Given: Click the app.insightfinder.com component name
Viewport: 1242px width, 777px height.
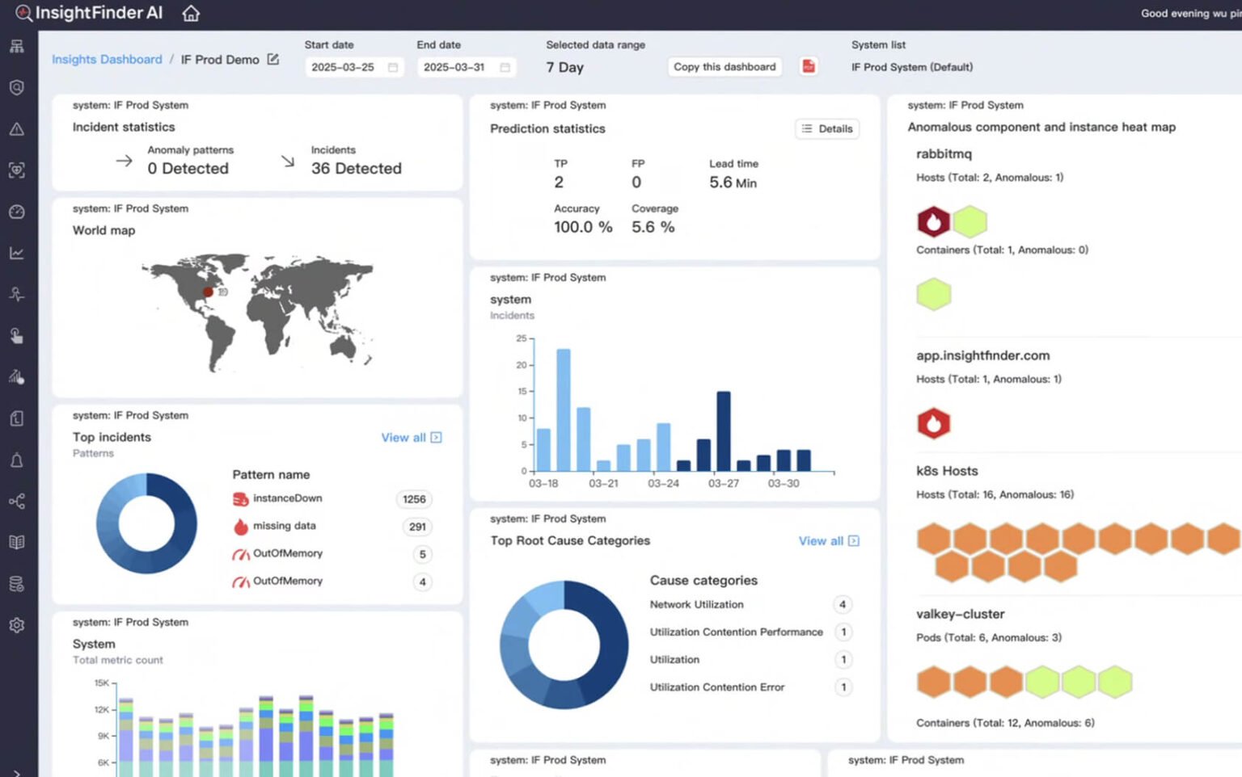Looking at the screenshot, I should tap(982, 355).
